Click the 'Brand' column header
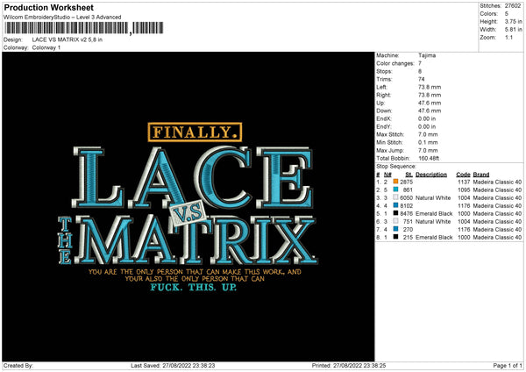The image size is (526, 372). [x=481, y=175]
